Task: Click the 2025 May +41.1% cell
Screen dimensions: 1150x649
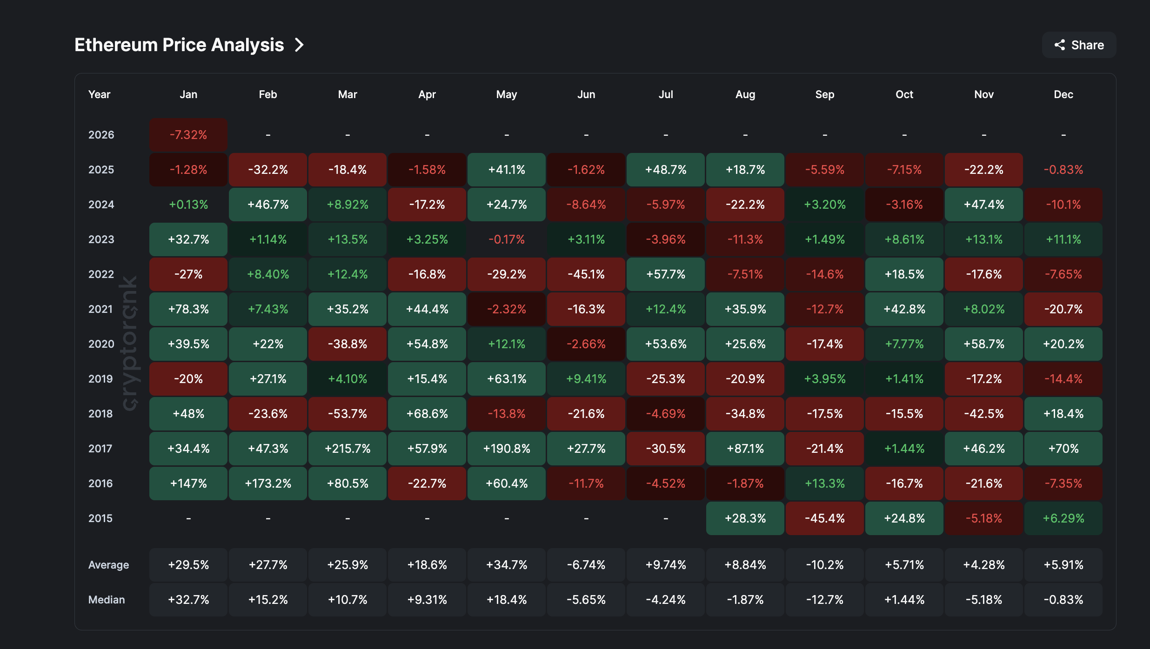Action: click(x=507, y=170)
